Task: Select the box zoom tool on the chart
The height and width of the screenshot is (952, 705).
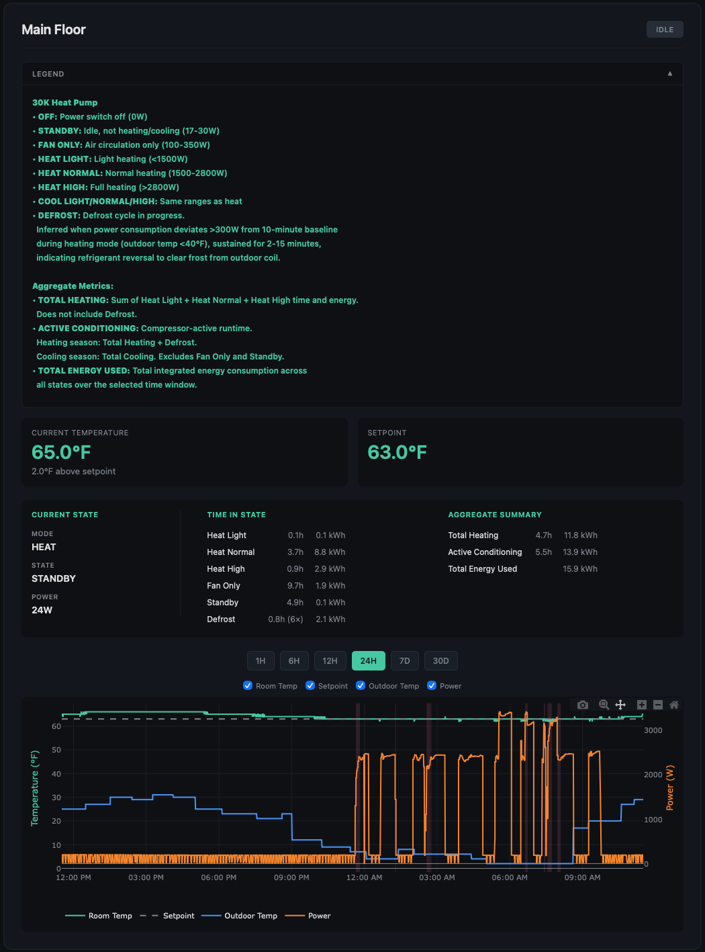Action: point(604,705)
